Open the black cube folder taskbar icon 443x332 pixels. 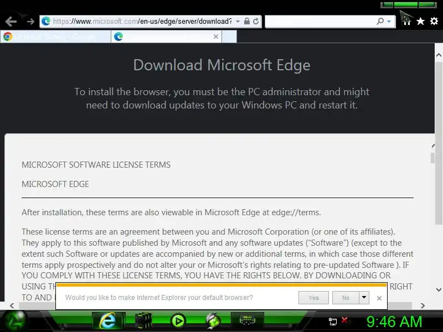[143, 321]
